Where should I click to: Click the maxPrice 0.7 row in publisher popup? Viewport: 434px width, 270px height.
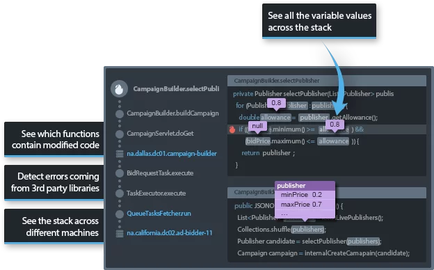(x=305, y=205)
